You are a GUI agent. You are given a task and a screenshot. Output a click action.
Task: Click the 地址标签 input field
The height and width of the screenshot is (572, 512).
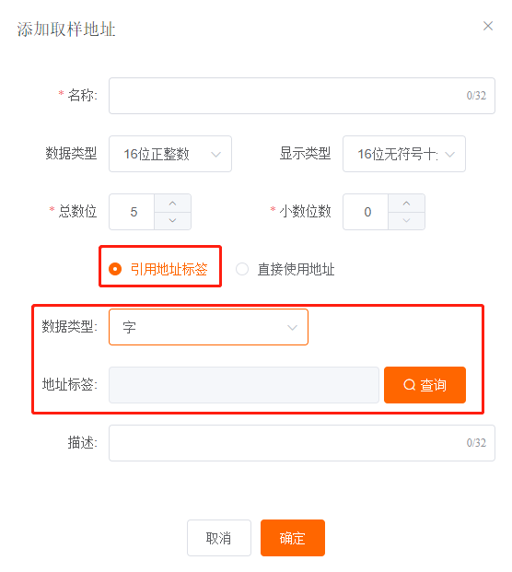click(244, 385)
